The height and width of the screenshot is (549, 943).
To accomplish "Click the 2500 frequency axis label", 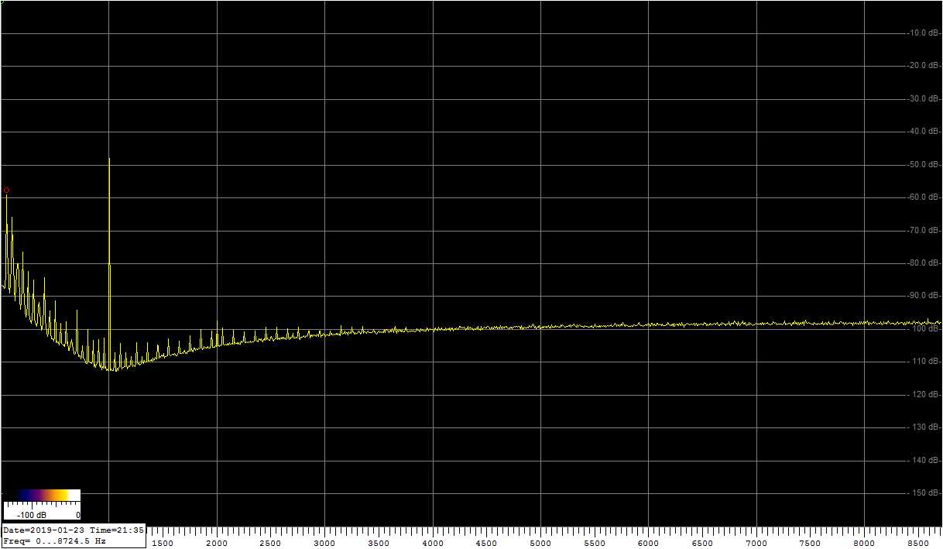I will (x=270, y=544).
